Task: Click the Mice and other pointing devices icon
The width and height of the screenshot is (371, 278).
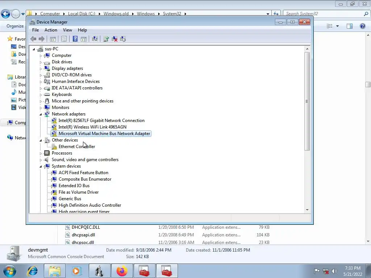Action: pos(47,101)
